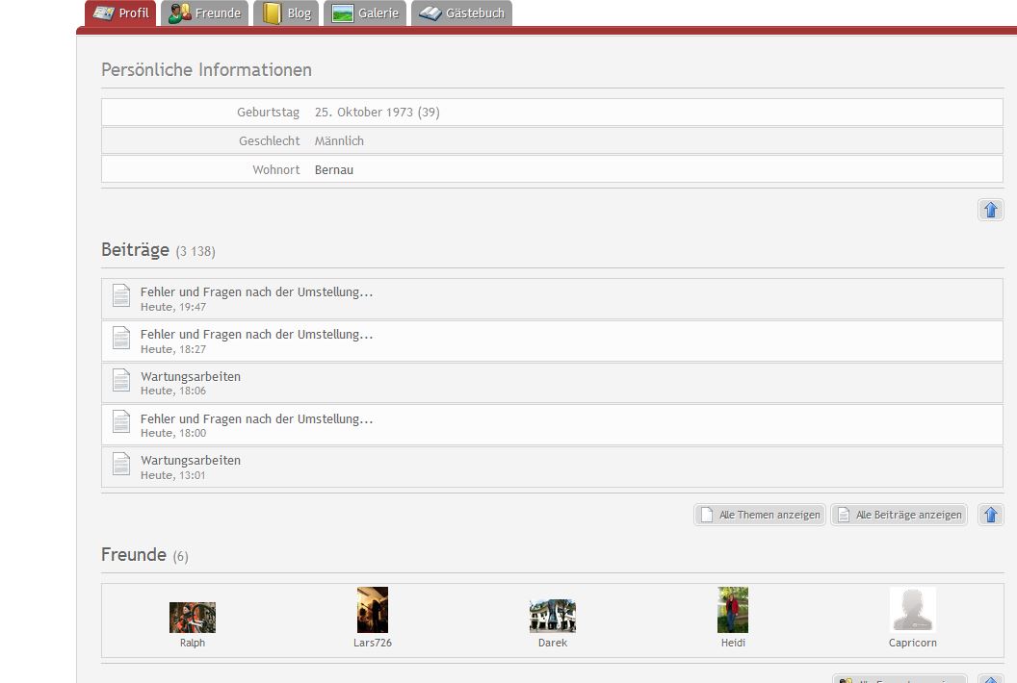Click document icon beside the 18:27 post
This screenshot has height=683, width=1017.
[120, 338]
